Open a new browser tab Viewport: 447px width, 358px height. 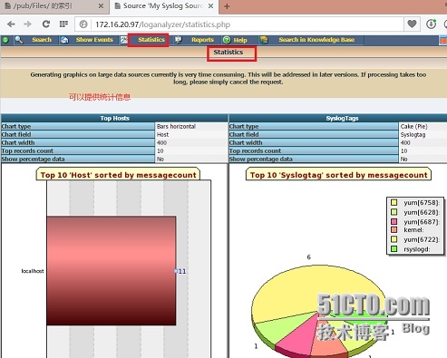tap(227, 6)
